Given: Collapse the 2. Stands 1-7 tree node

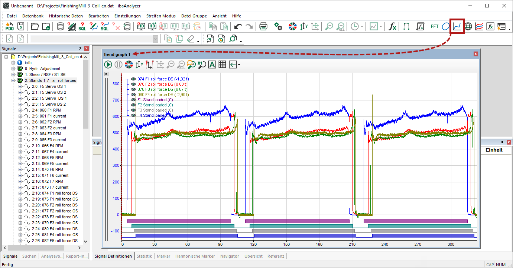Looking at the screenshot, I should pyautogui.click(x=13, y=80).
